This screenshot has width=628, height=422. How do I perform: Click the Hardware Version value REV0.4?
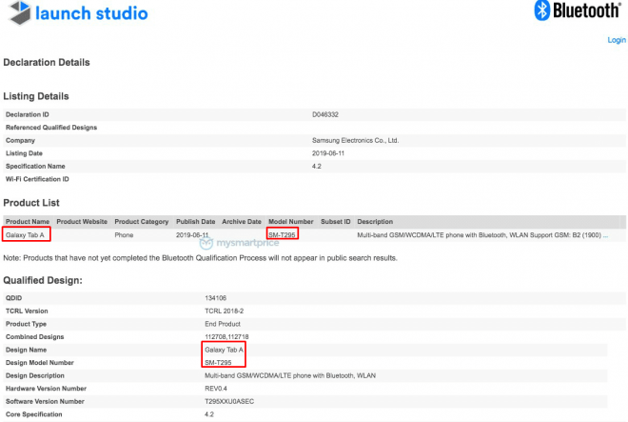(216, 389)
